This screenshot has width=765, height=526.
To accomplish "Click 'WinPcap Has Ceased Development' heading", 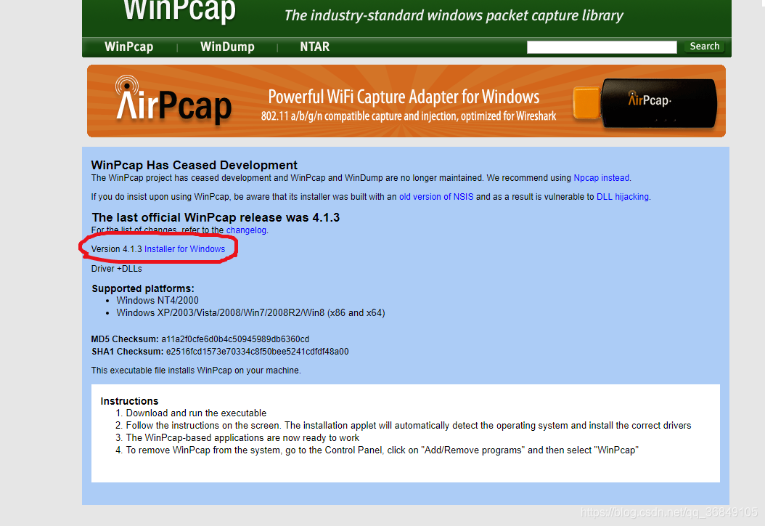I will point(195,165).
